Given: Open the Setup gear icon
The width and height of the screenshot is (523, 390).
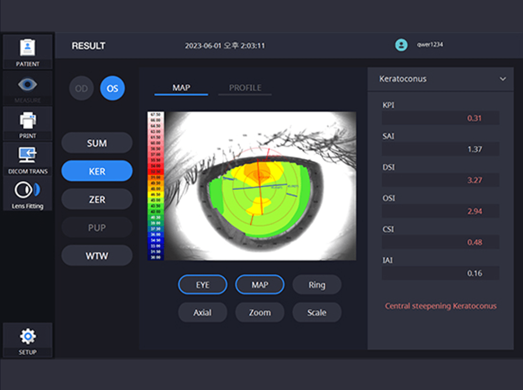Looking at the screenshot, I should coord(28,336).
